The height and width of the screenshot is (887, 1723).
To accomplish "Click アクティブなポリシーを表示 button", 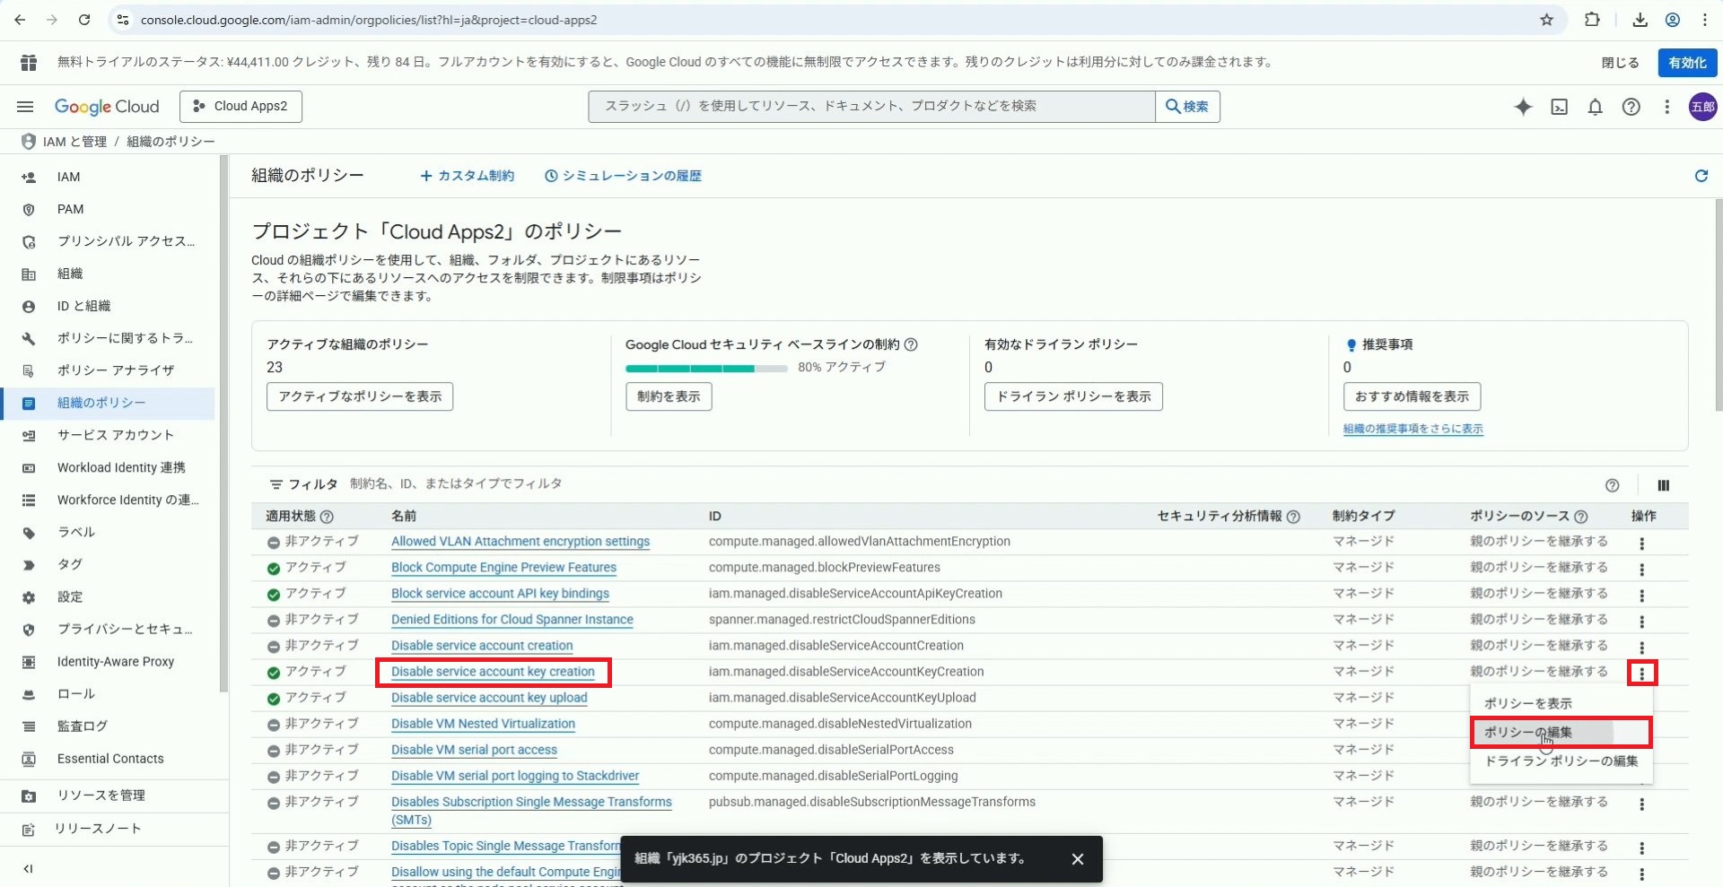I will click(359, 396).
